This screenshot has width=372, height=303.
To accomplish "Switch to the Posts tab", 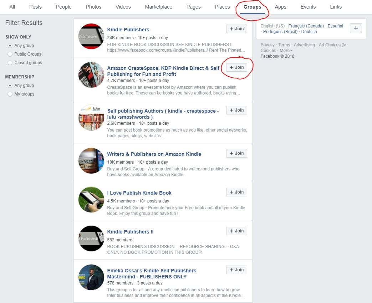I will pos(35,7).
